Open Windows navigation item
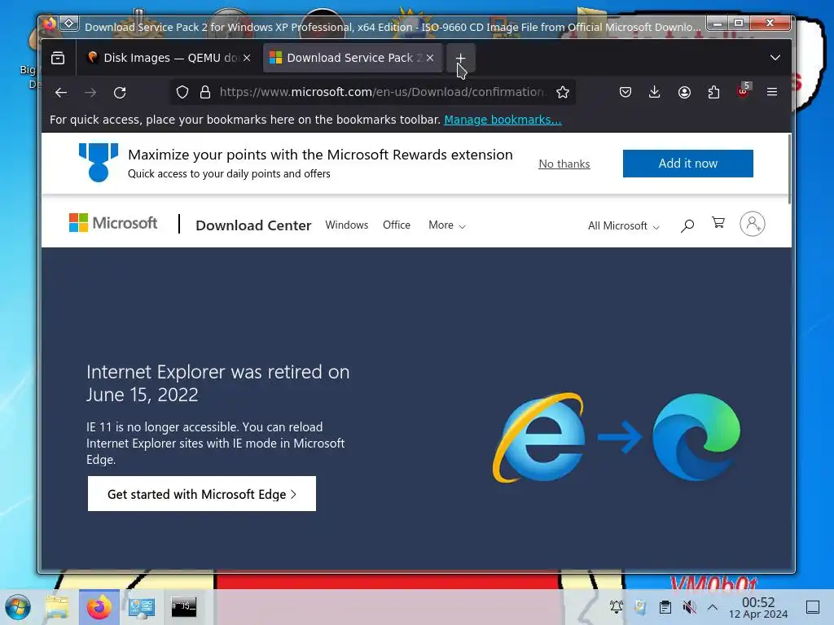 click(x=347, y=225)
